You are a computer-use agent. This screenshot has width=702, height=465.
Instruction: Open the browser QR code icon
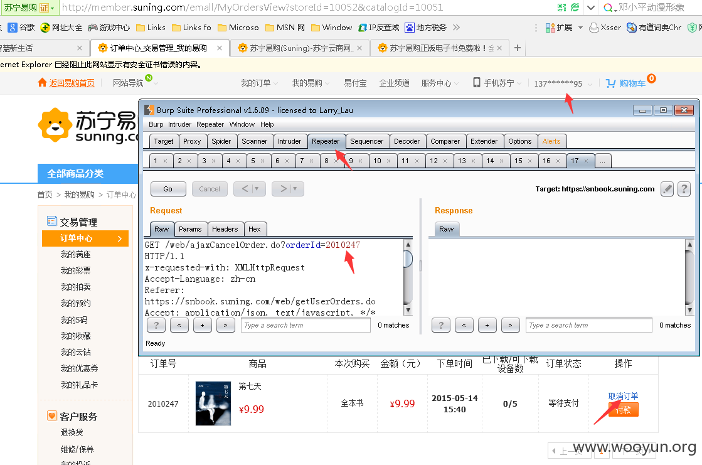pos(561,8)
